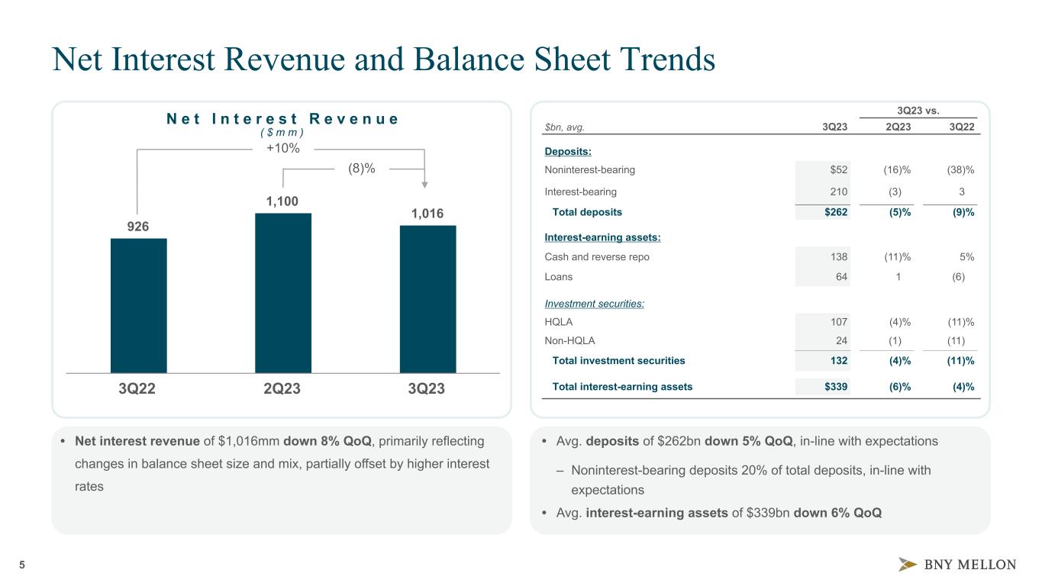Click the (8)% change label
The image size is (1042, 586).
pos(361,169)
